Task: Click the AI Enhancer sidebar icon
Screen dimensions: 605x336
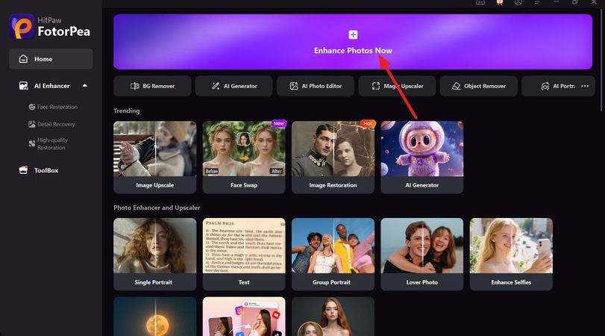Action: (23, 86)
